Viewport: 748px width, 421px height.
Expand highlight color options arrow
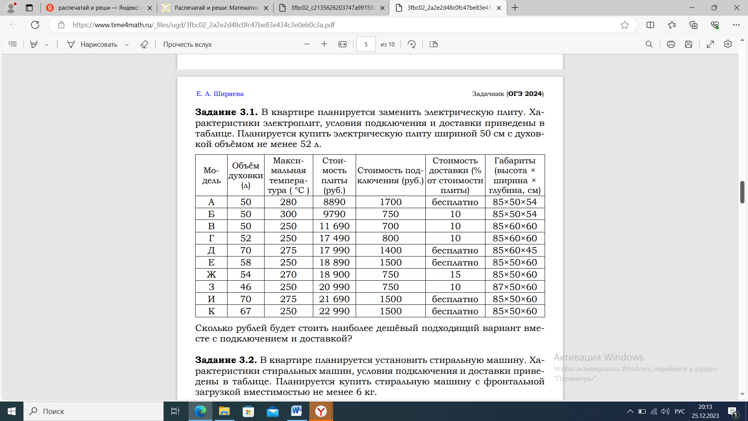[x=46, y=45]
